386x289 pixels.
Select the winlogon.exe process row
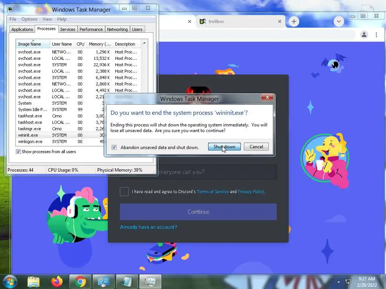(x=61, y=141)
